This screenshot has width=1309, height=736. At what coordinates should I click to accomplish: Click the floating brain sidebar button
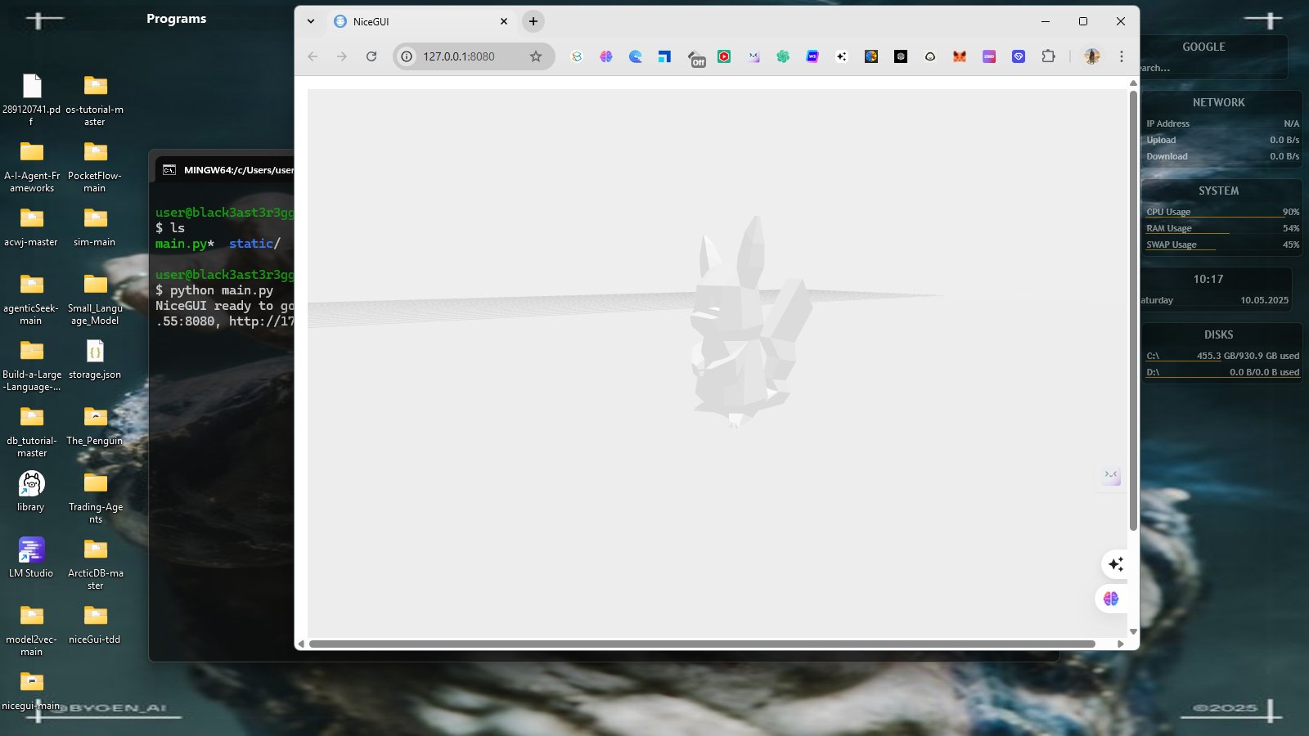pos(1111,599)
